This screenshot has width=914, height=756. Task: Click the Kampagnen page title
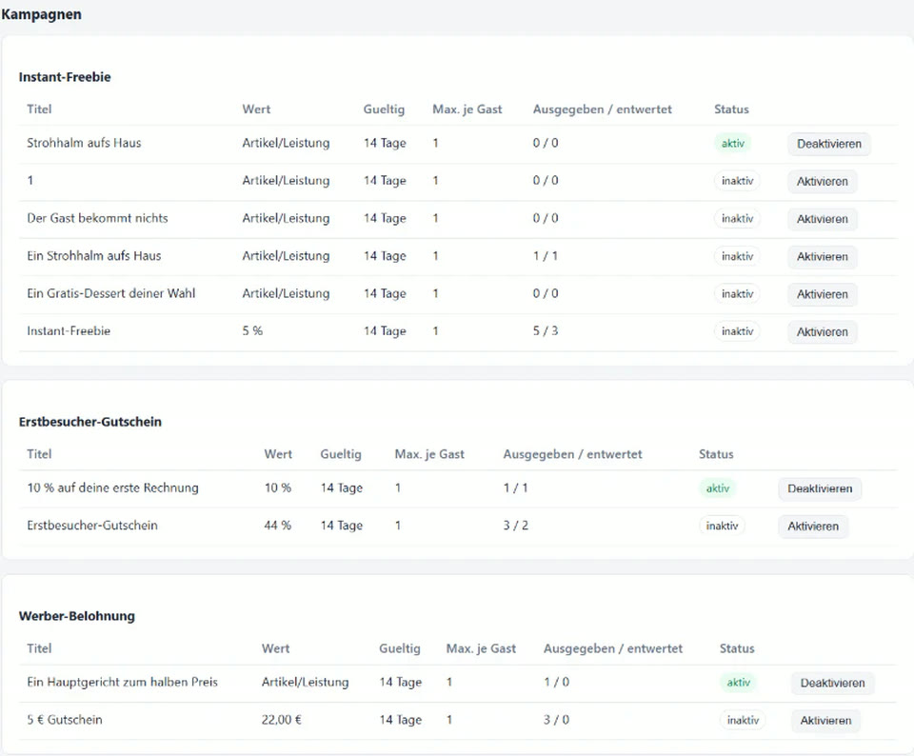click(41, 14)
